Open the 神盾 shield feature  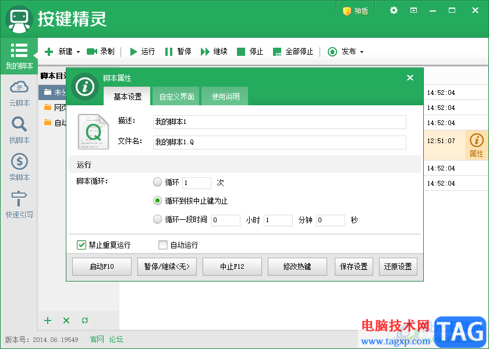pos(356,11)
